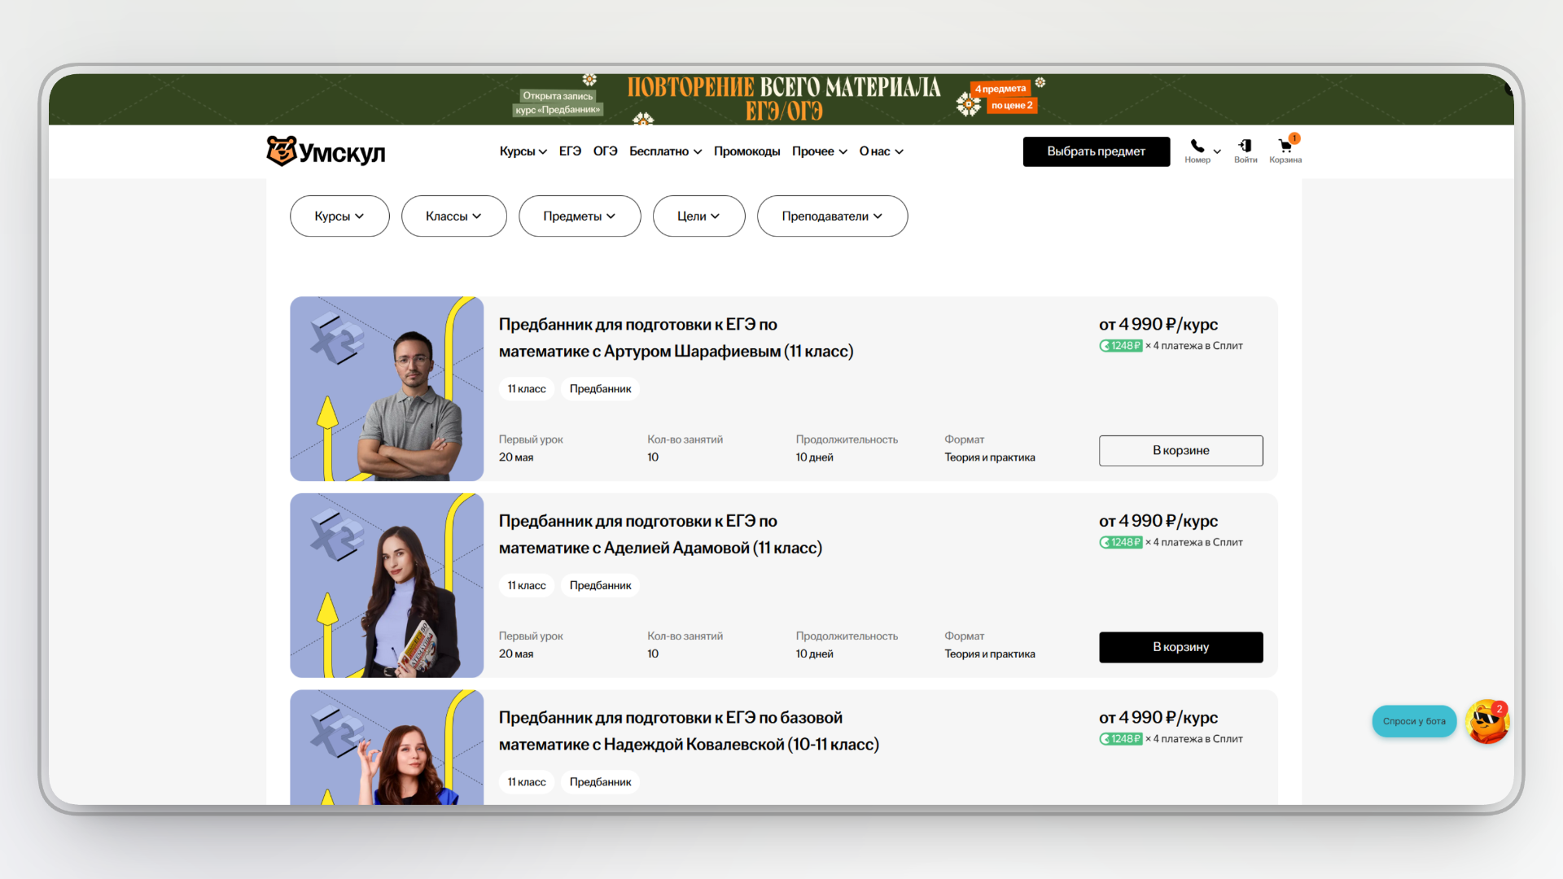Image resolution: width=1563 pixels, height=879 pixels.
Task: Click the Выбрать предмет button
Action: coord(1097,151)
